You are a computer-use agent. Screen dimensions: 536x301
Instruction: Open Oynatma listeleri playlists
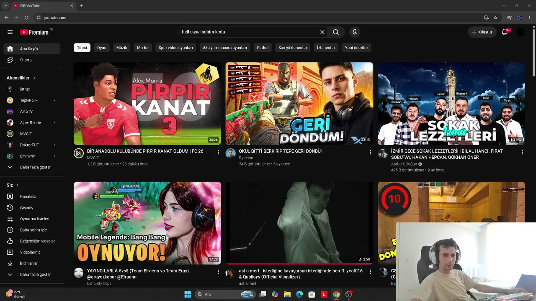32,219
